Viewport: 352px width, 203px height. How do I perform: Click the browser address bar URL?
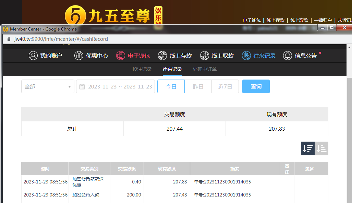click(61, 39)
